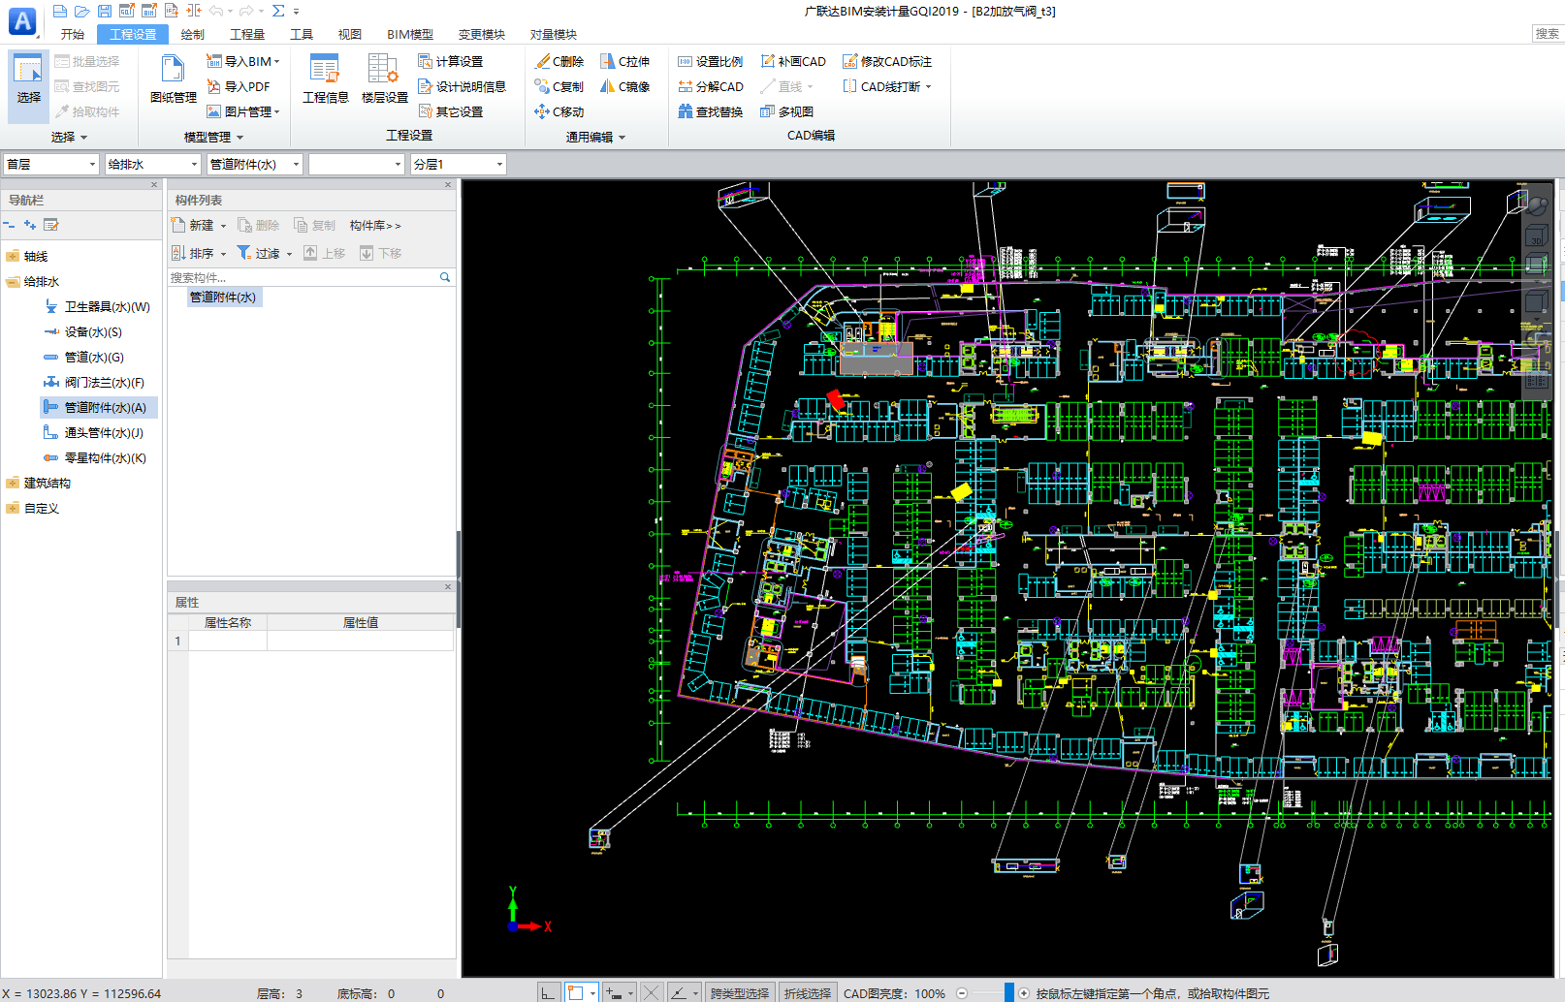Toggle 折线选择 polyline selection
The height and width of the screenshot is (1002, 1565).
click(808, 993)
